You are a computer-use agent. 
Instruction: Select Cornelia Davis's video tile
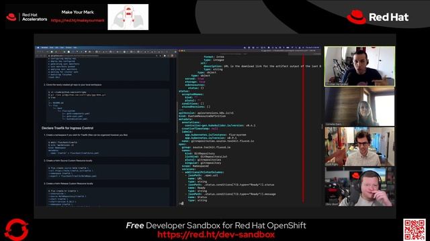[359, 106]
